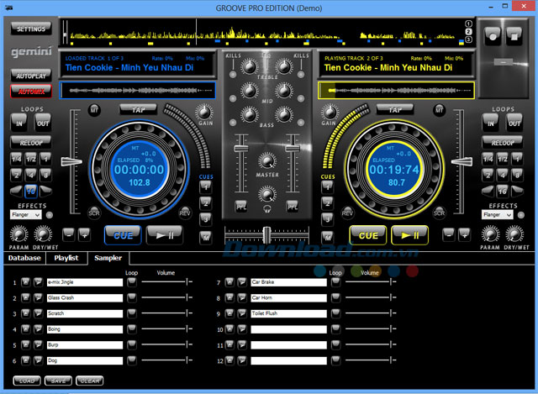Switch to the Database tab
This screenshot has height=394, width=538.
(24, 258)
